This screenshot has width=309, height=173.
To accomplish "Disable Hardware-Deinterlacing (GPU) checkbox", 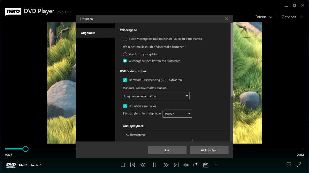I will (x=125, y=80).
